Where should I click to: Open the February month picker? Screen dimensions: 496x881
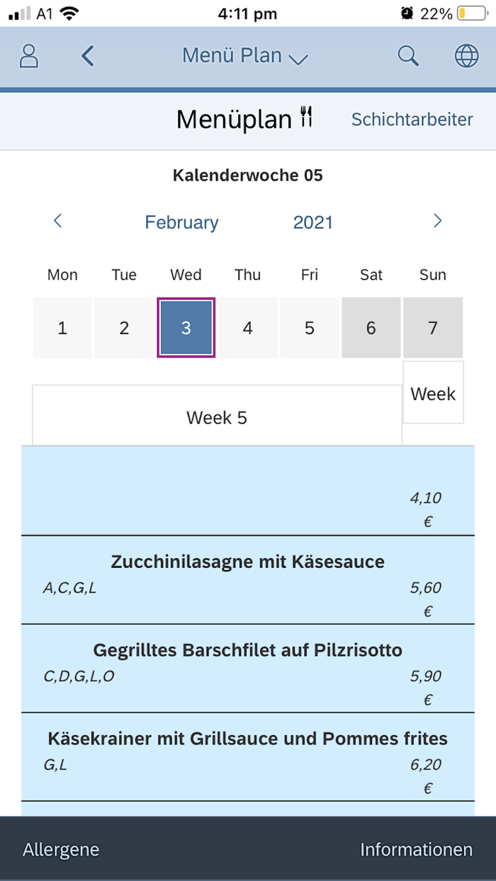pos(181,222)
